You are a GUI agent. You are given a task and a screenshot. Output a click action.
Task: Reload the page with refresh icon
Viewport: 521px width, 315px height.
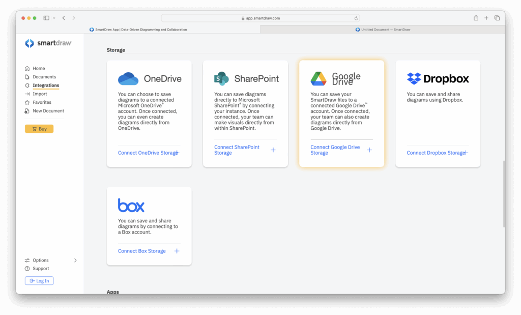(356, 18)
